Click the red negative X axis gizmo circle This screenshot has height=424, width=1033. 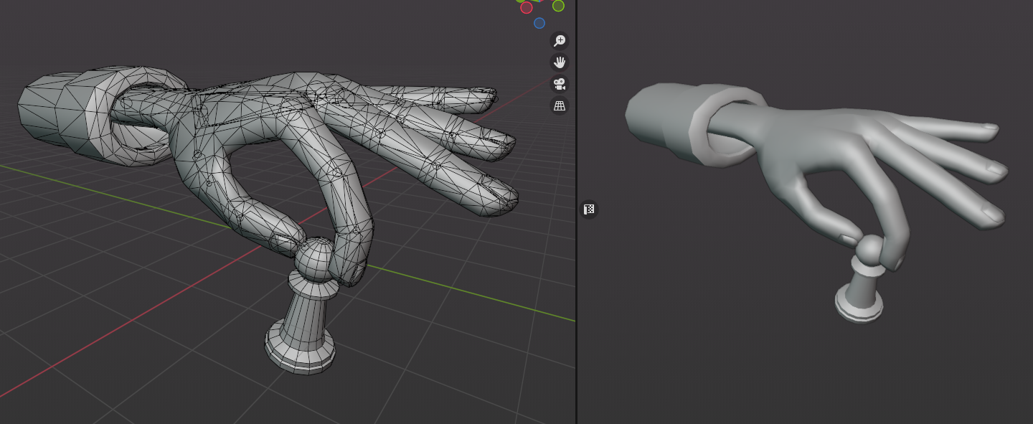(527, 7)
